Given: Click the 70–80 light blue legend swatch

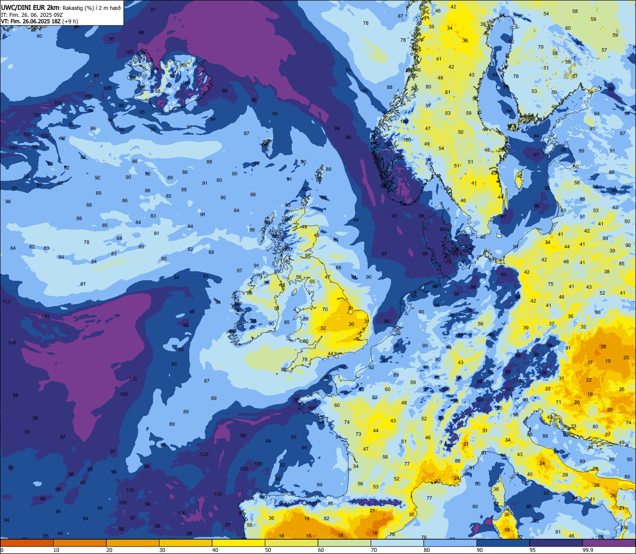Looking at the screenshot, I should 397,543.
